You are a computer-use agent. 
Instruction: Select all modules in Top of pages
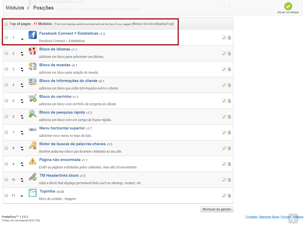coord(6,24)
